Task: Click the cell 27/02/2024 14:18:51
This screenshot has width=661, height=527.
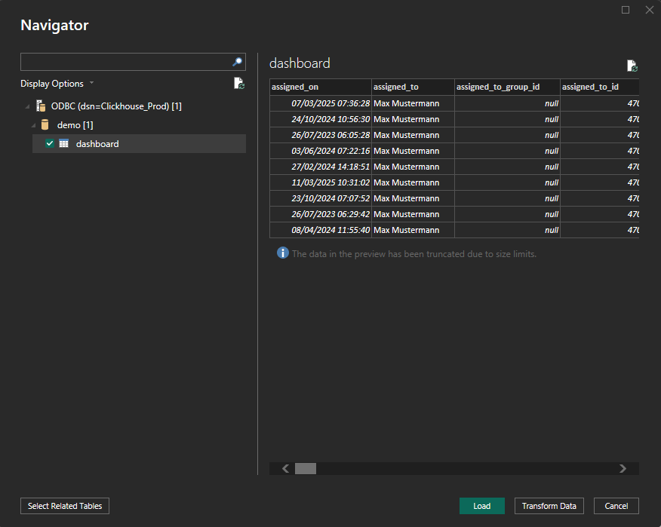Action: [x=321, y=167]
